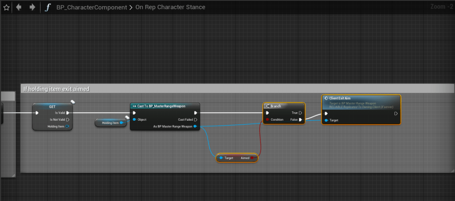The width and height of the screenshot is (455, 201).
Task: Click the Cast Failed execution pin
Action: click(195, 119)
